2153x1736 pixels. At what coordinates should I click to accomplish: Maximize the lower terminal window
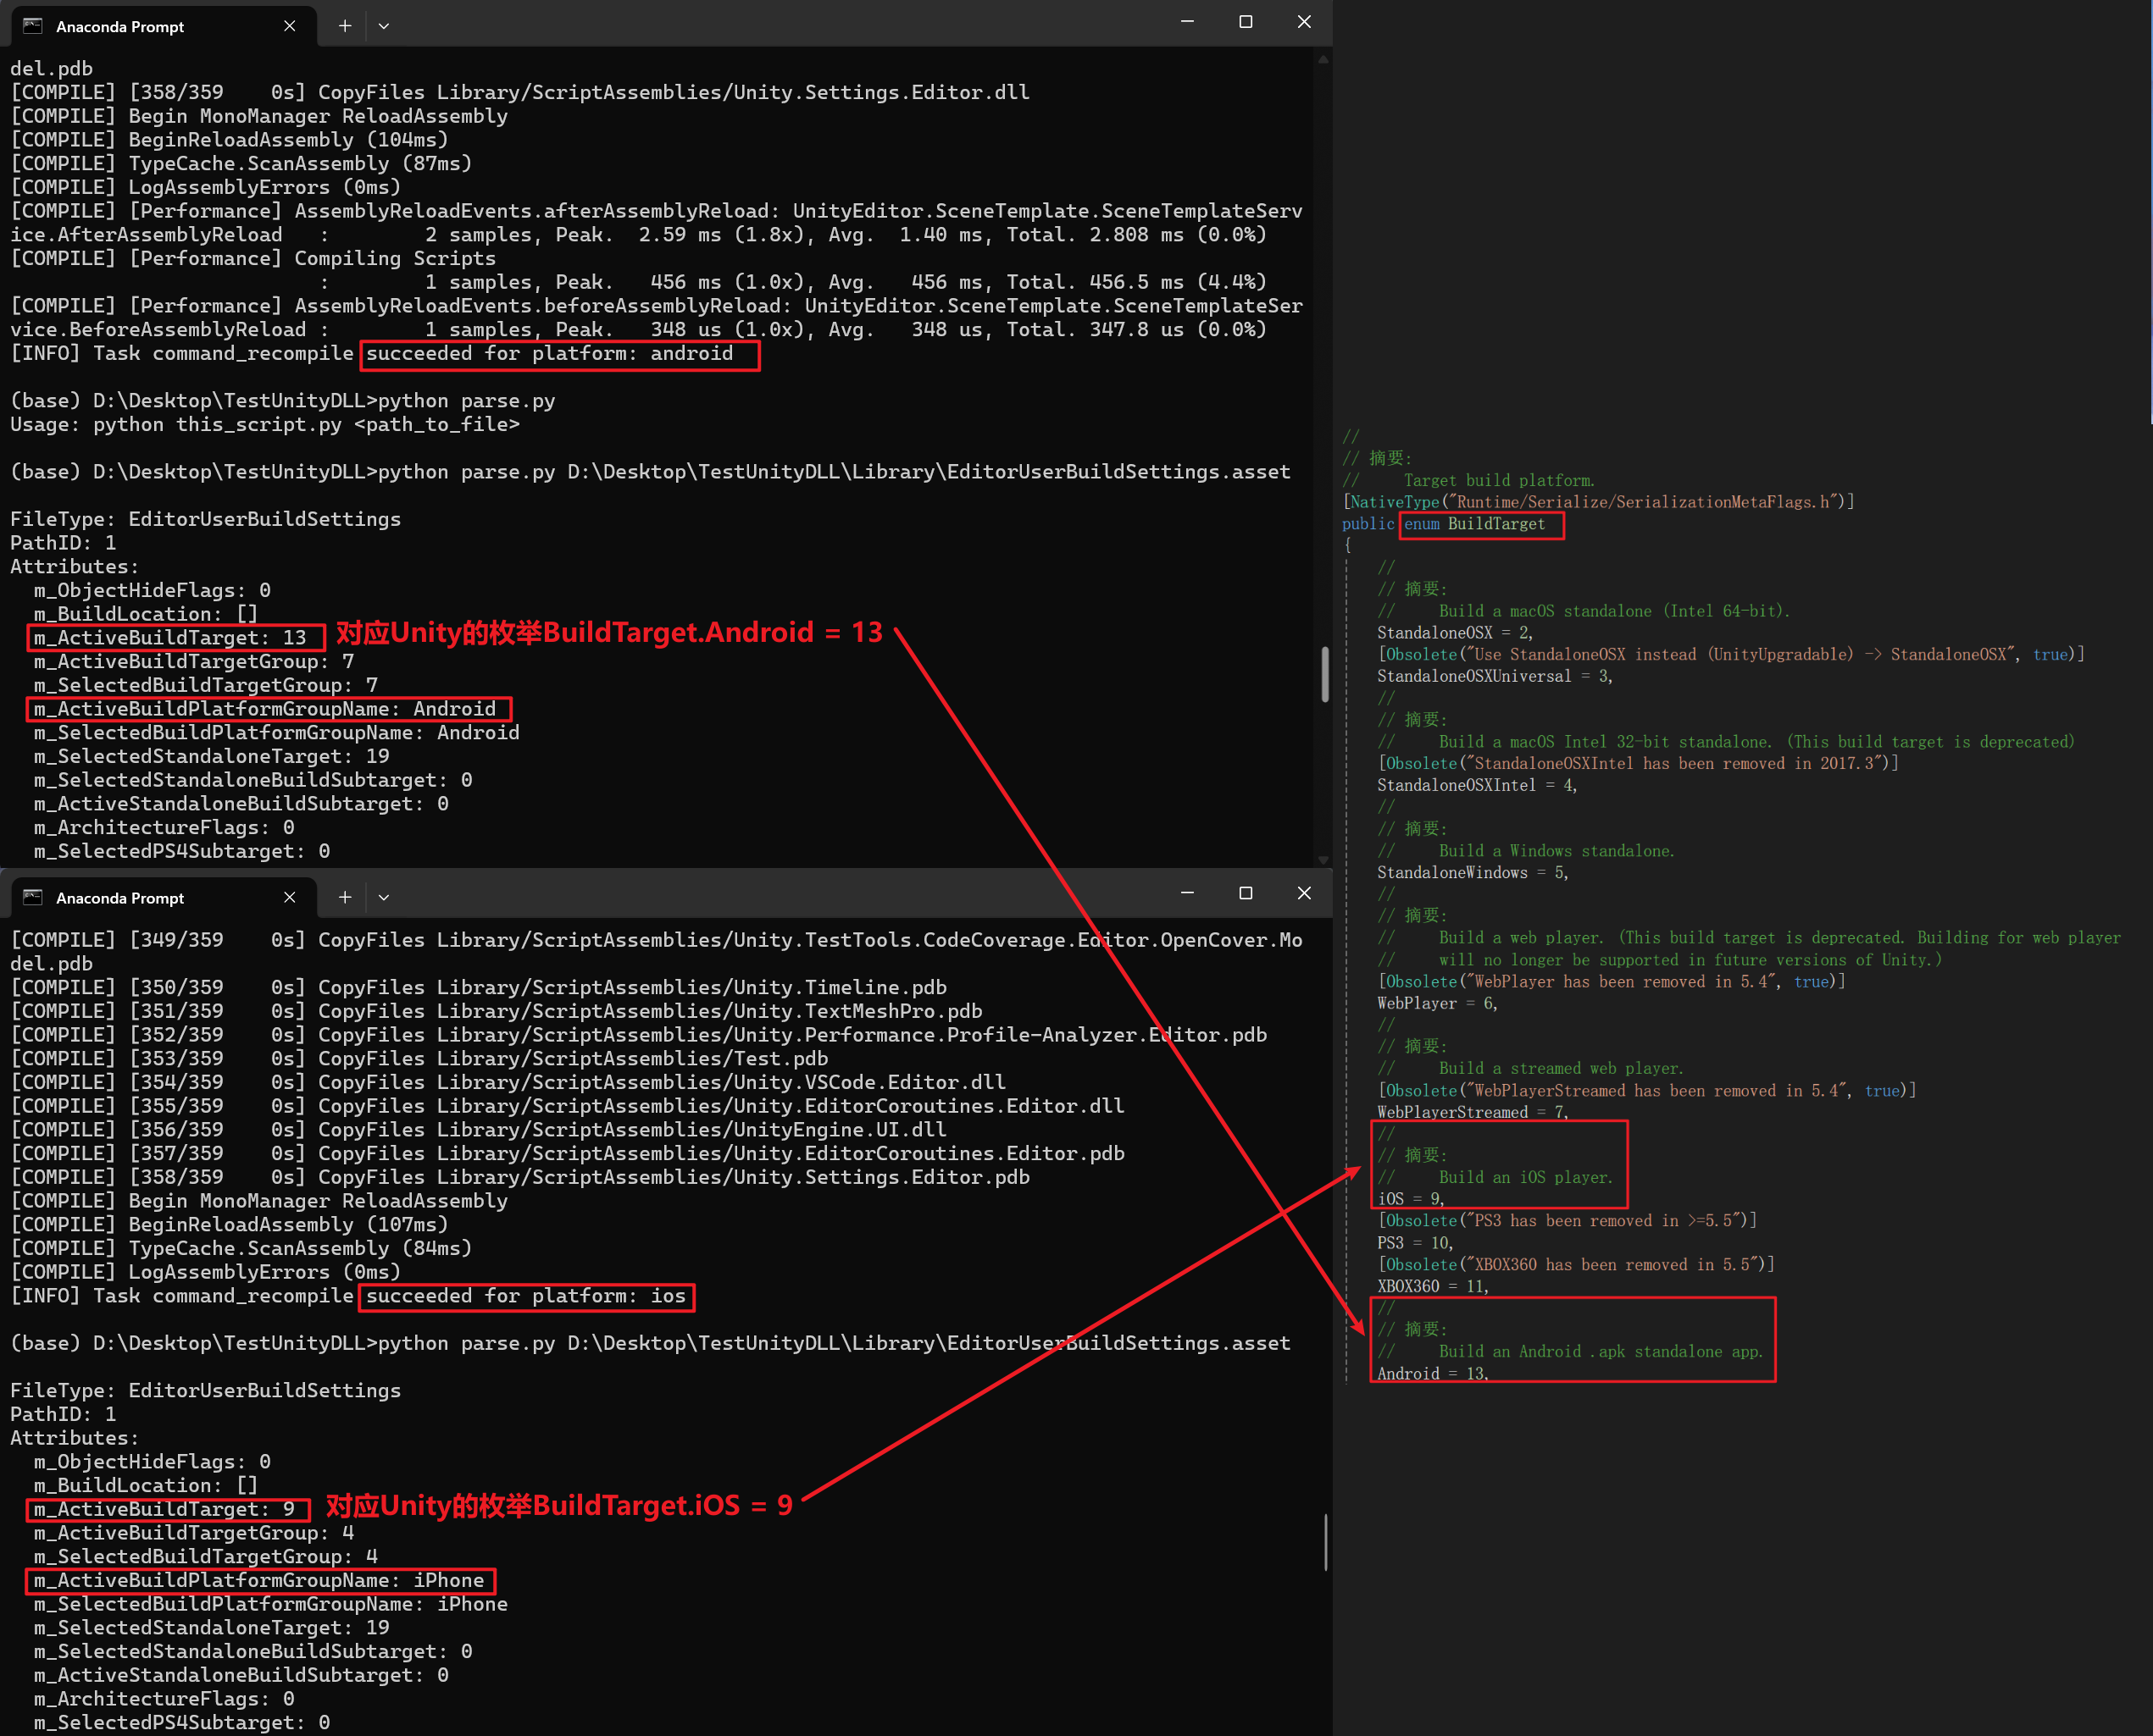(x=1246, y=893)
